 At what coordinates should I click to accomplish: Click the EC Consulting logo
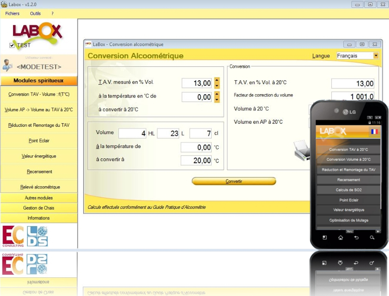[x=13, y=236]
